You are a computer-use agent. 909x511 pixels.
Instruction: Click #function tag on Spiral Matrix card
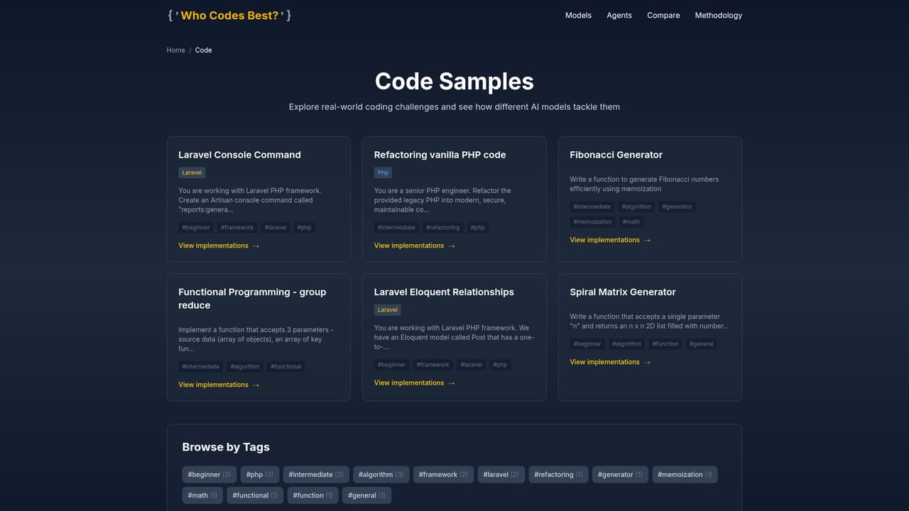(665, 344)
